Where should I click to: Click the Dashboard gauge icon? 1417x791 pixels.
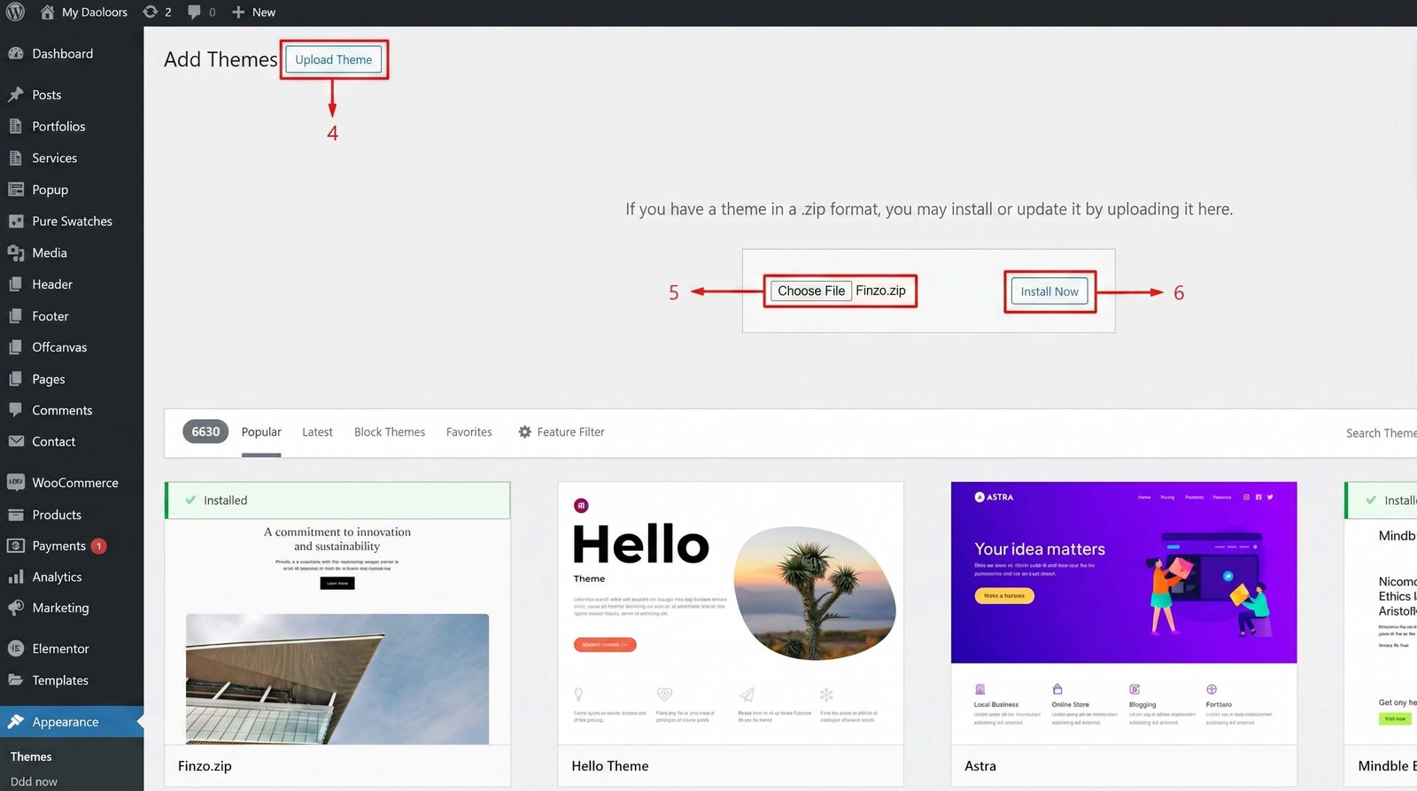coord(15,53)
